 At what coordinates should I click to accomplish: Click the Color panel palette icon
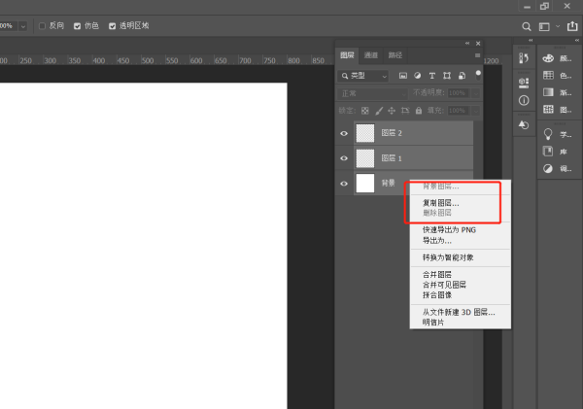click(x=548, y=58)
